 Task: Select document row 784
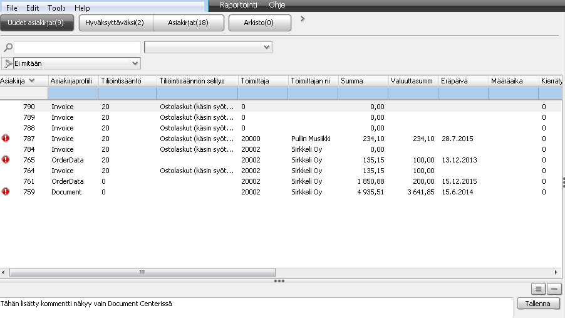[281, 149]
